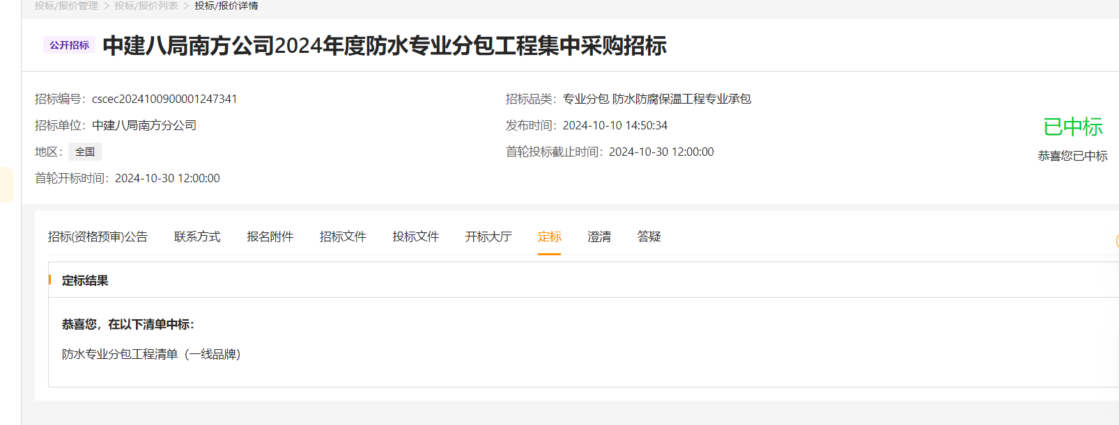The width and height of the screenshot is (1119, 425).
Task: Open 投标/报价管理 breadcrumb link
Action: coord(66,6)
